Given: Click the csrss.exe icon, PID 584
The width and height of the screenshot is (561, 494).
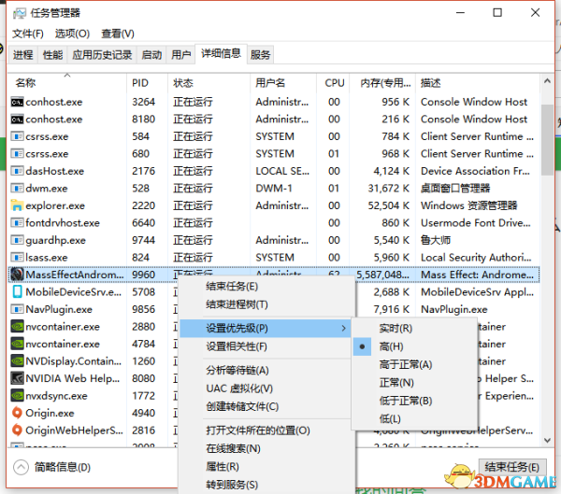Looking at the screenshot, I should (17, 136).
